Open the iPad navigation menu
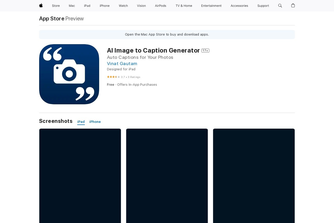The image size is (334, 223). (87, 6)
